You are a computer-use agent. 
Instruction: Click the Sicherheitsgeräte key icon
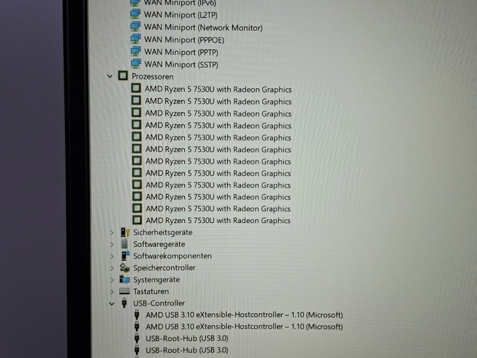(125, 232)
